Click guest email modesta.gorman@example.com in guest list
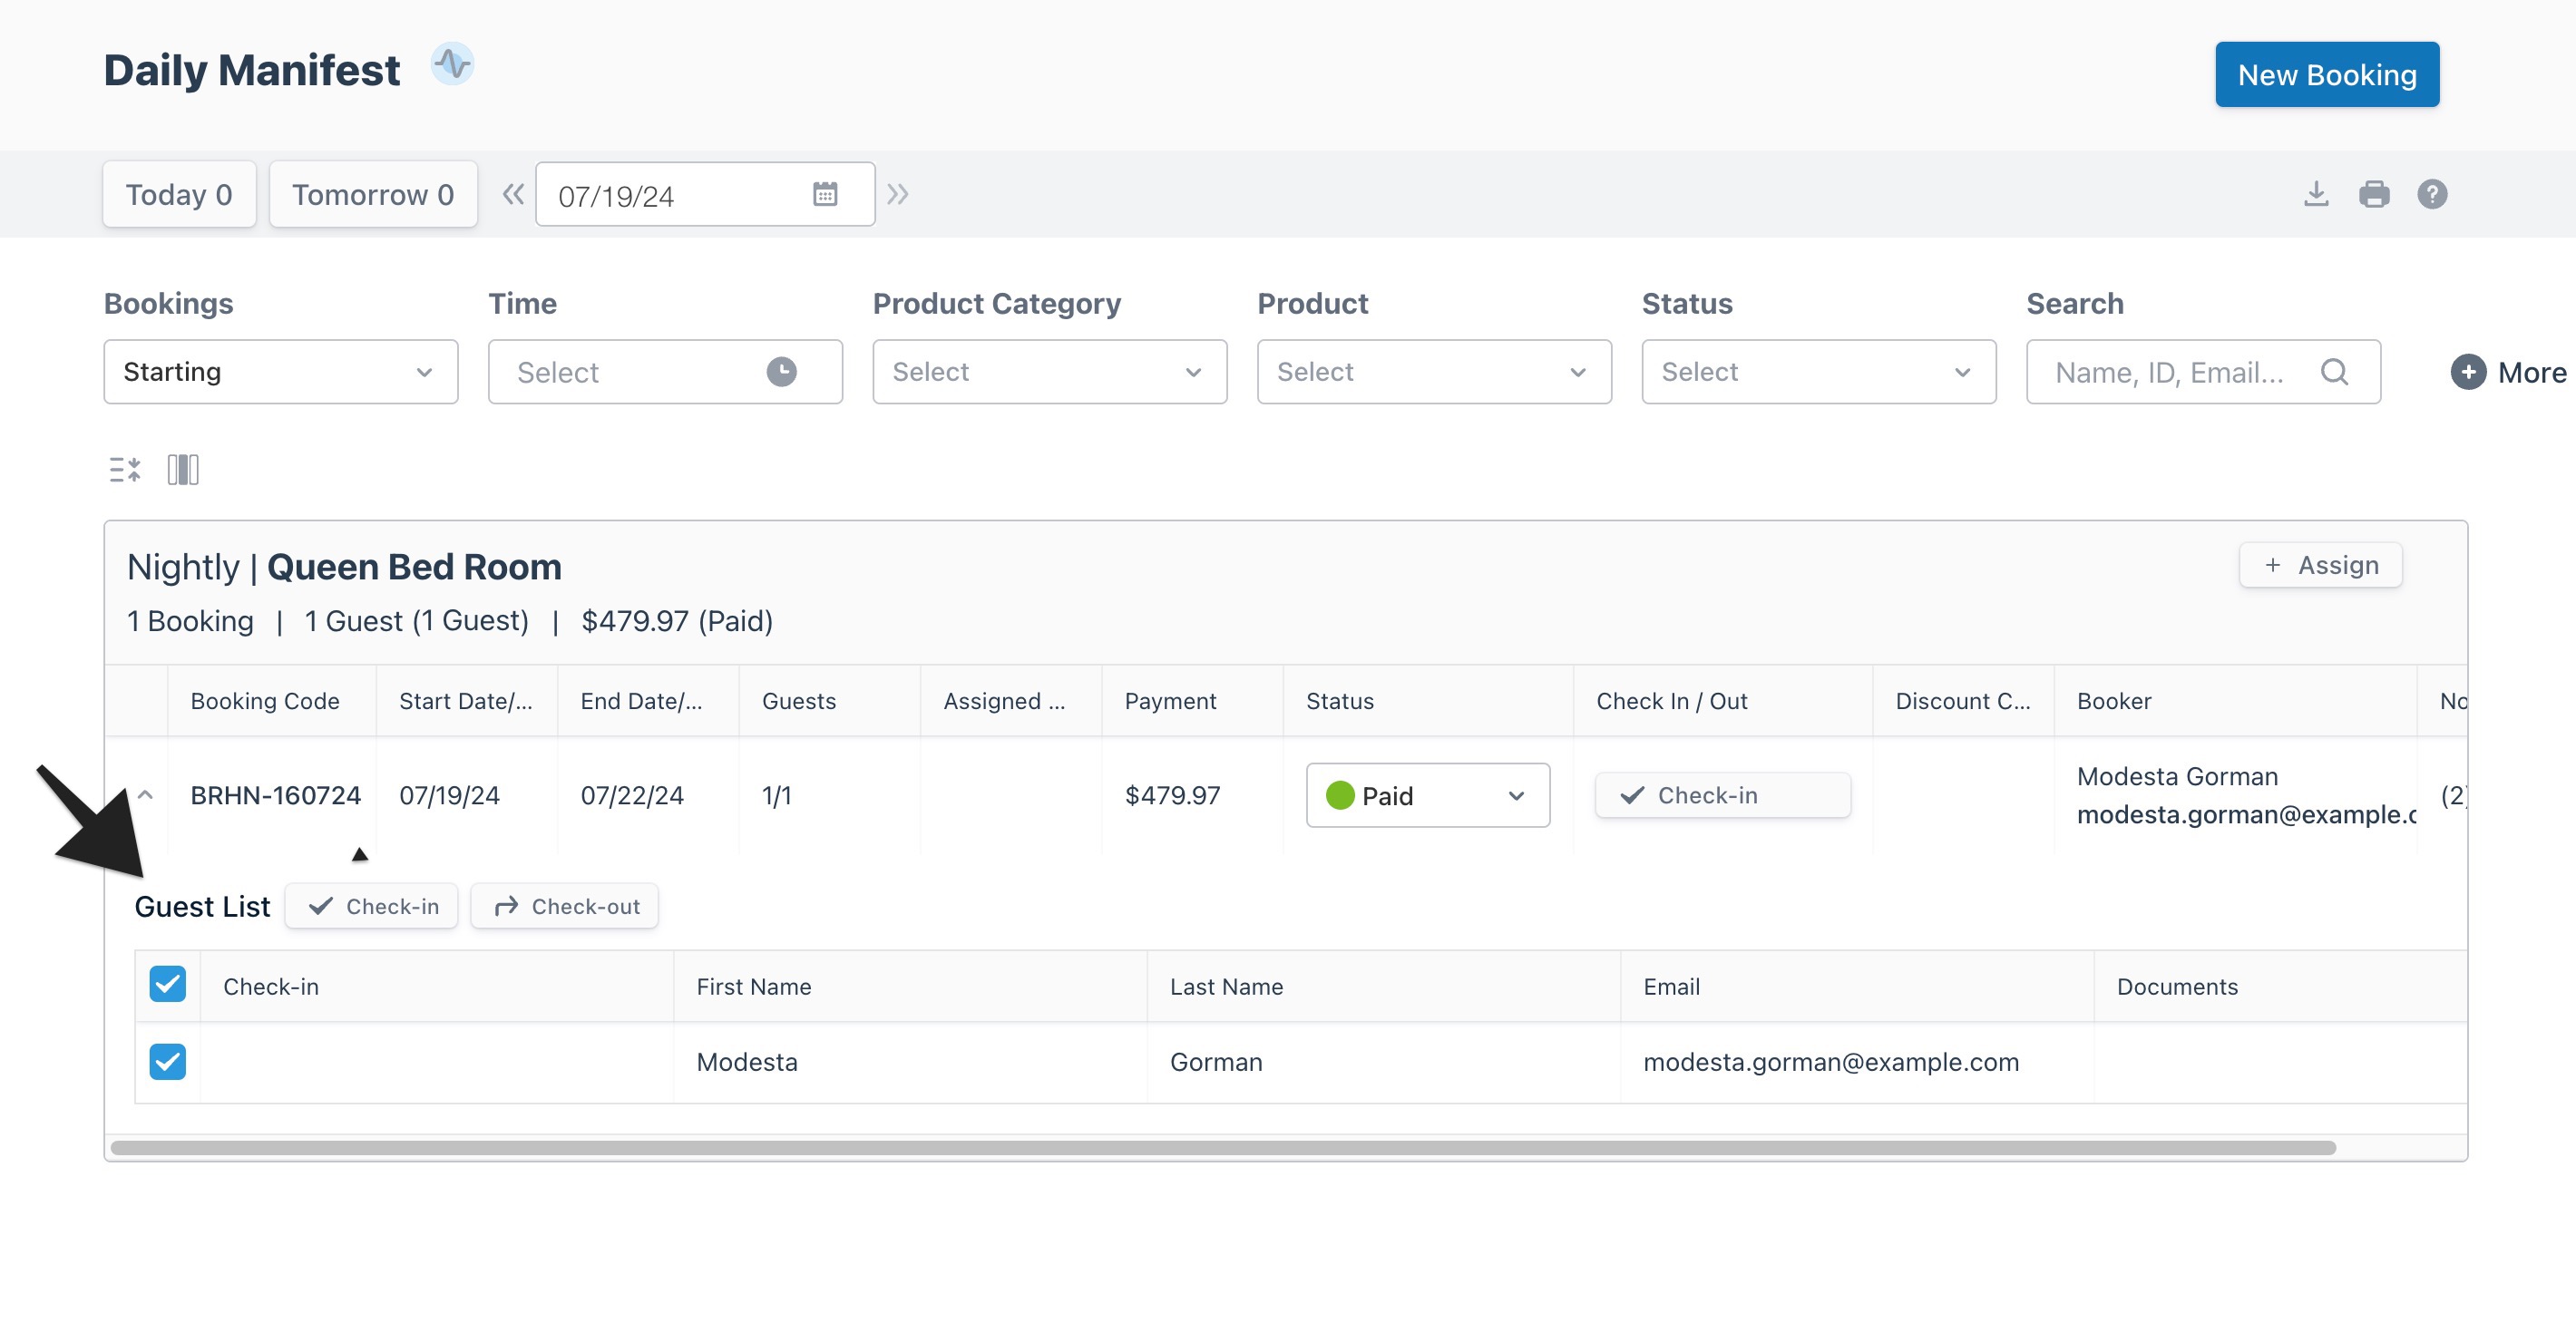 pos(1831,1062)
